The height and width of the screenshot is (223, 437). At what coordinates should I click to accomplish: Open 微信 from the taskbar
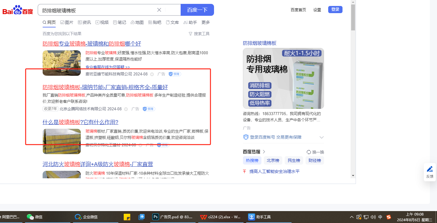click(35, 217)
